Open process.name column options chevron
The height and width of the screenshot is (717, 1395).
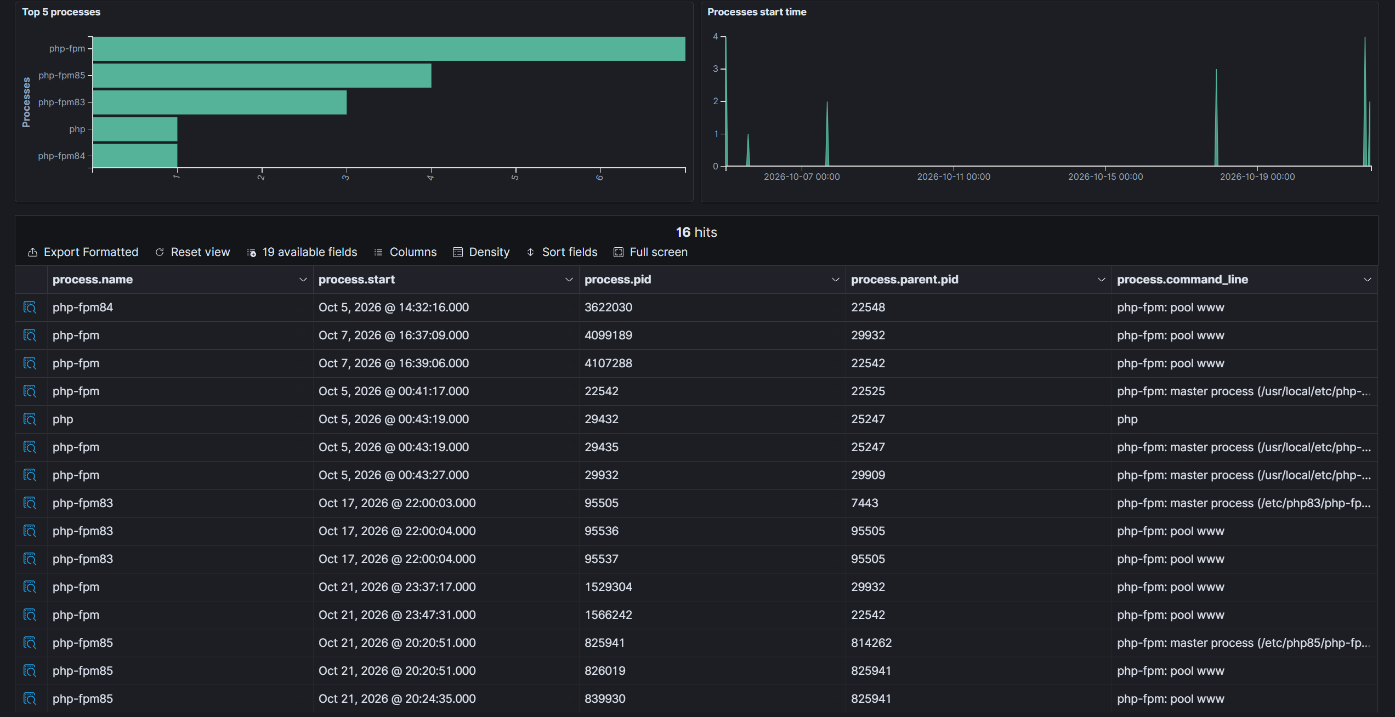303,280
